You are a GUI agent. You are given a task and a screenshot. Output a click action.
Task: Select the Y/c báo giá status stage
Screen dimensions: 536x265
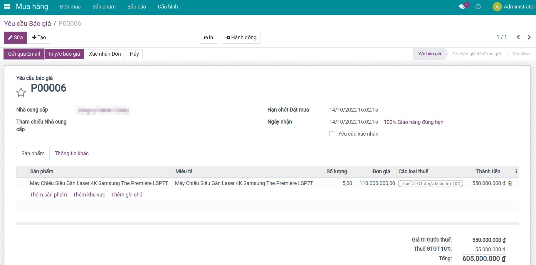click(x=429, y=54)
